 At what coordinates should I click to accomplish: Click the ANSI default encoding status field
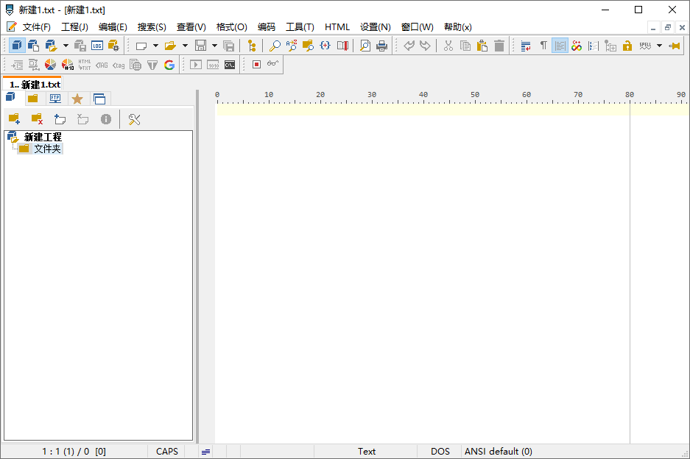coord(498,452)
